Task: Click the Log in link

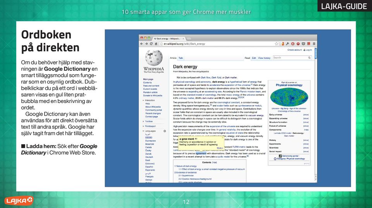Action: coord(309,50)
